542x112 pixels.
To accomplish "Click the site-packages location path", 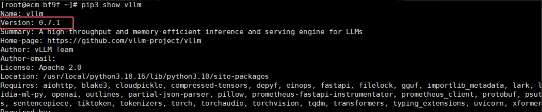I will (x=156, y=76).
